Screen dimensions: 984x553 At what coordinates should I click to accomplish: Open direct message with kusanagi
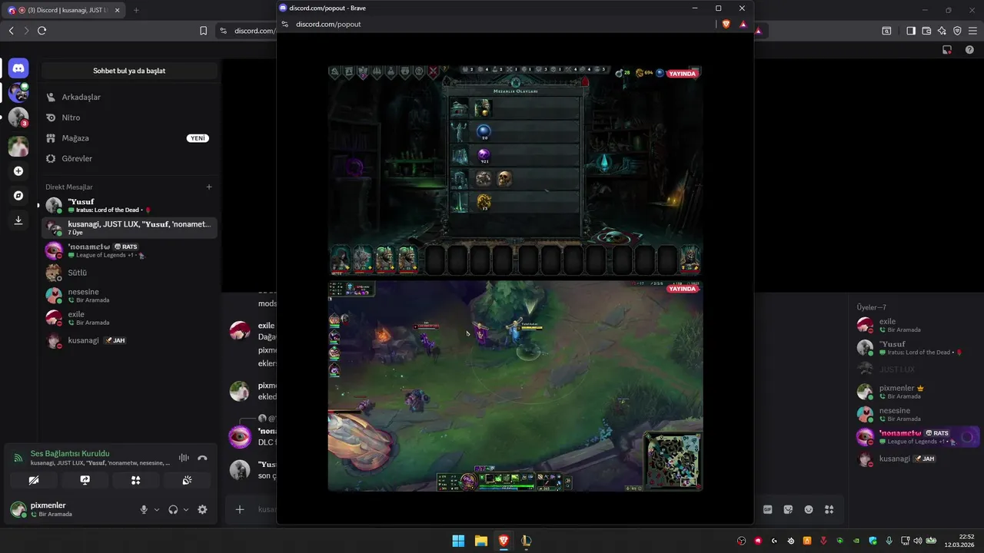(x=129, y=340)
